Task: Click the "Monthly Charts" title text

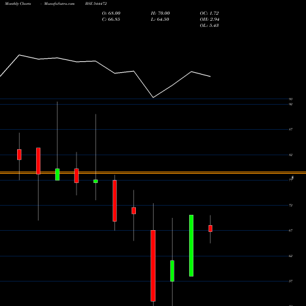Action: [18, 4]
